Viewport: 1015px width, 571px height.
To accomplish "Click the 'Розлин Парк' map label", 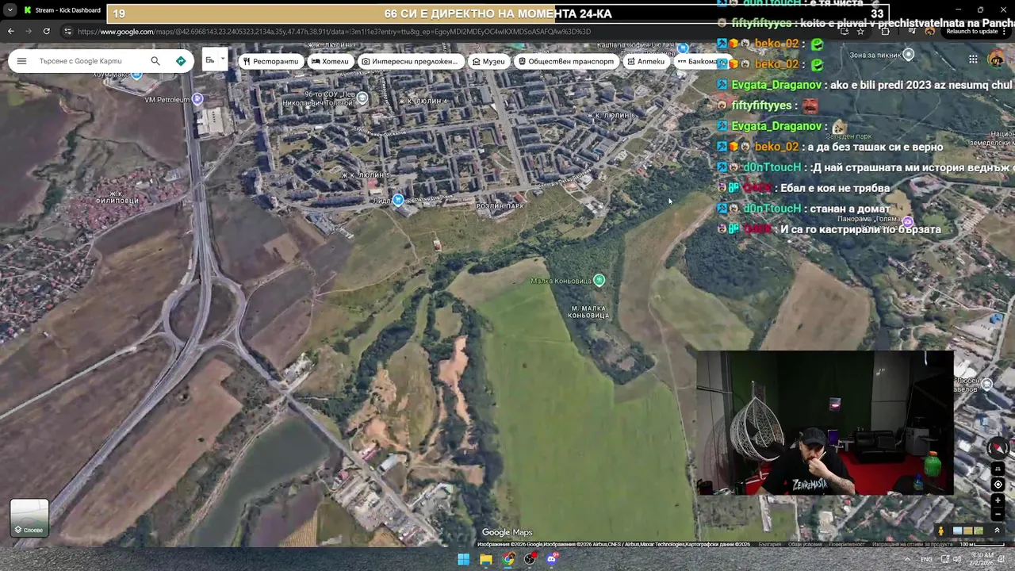I will [x=500, y=206].
